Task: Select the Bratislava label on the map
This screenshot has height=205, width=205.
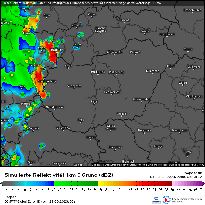Action: (57, 50)
